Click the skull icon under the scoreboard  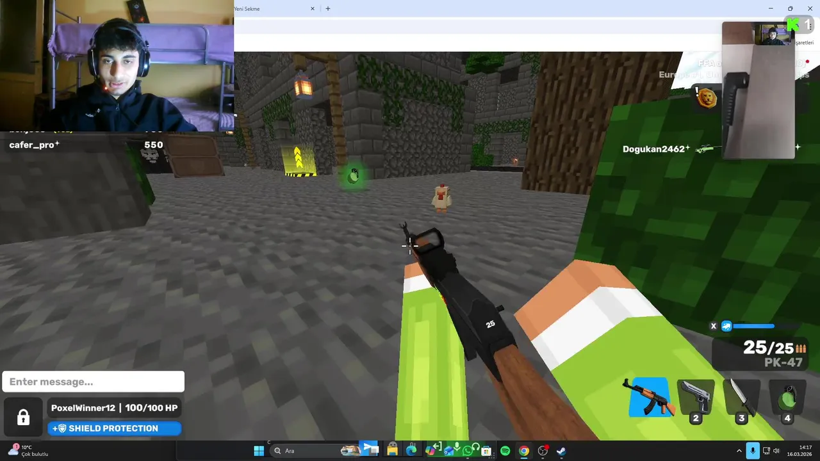[x=150, y=157]
